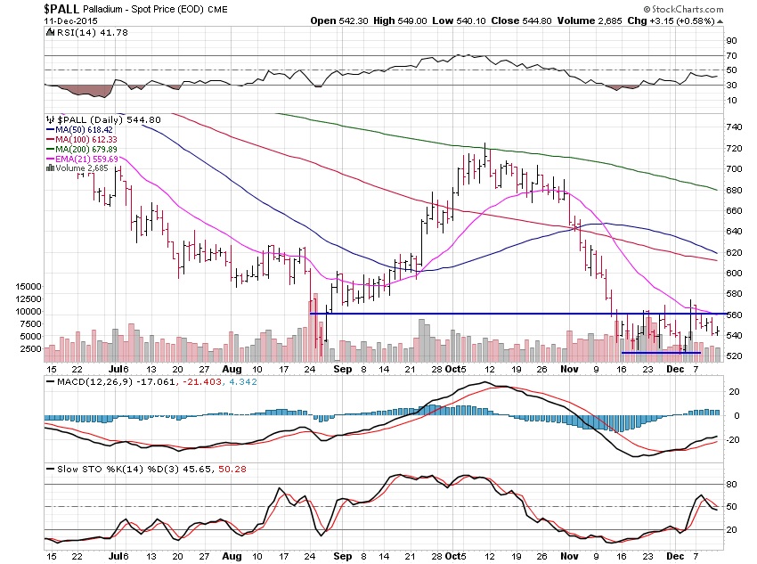757x564 pixels.
Task: Click the up arrow beside Chg value
Action: (x=720, y=21)
